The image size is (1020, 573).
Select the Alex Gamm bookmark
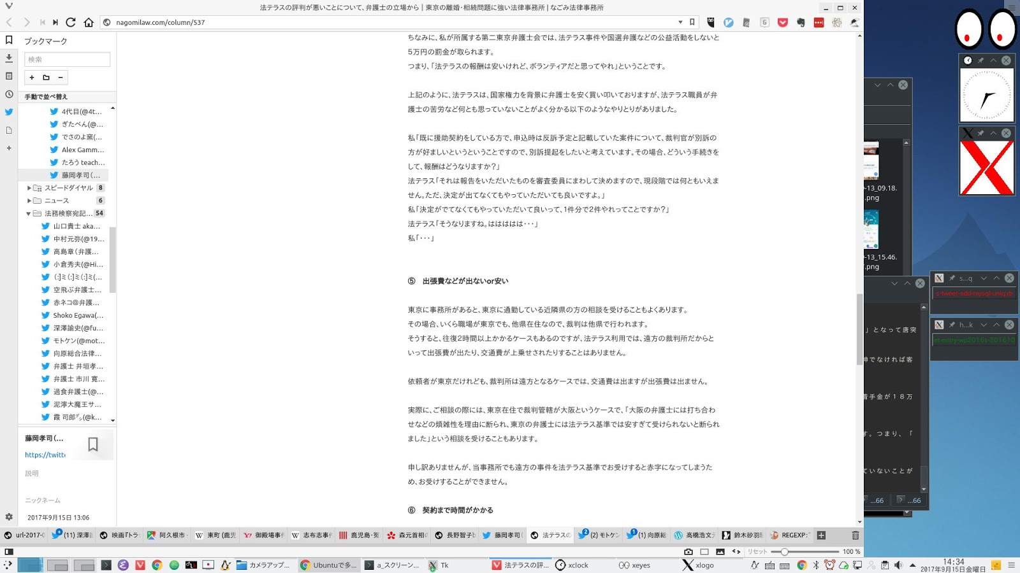tap(77, 150)
